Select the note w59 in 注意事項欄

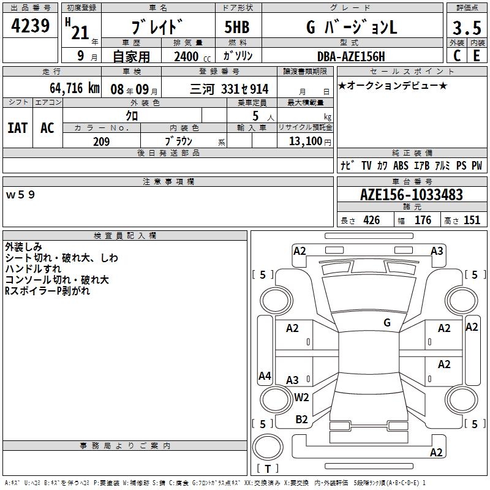click(20, 195)
